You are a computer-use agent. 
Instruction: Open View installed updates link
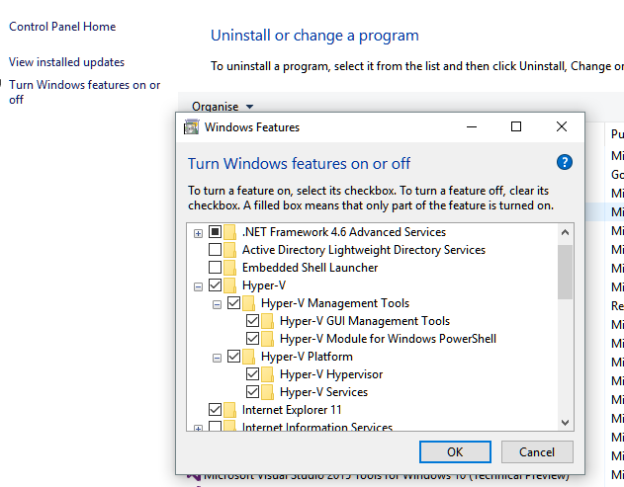[66, 62]
